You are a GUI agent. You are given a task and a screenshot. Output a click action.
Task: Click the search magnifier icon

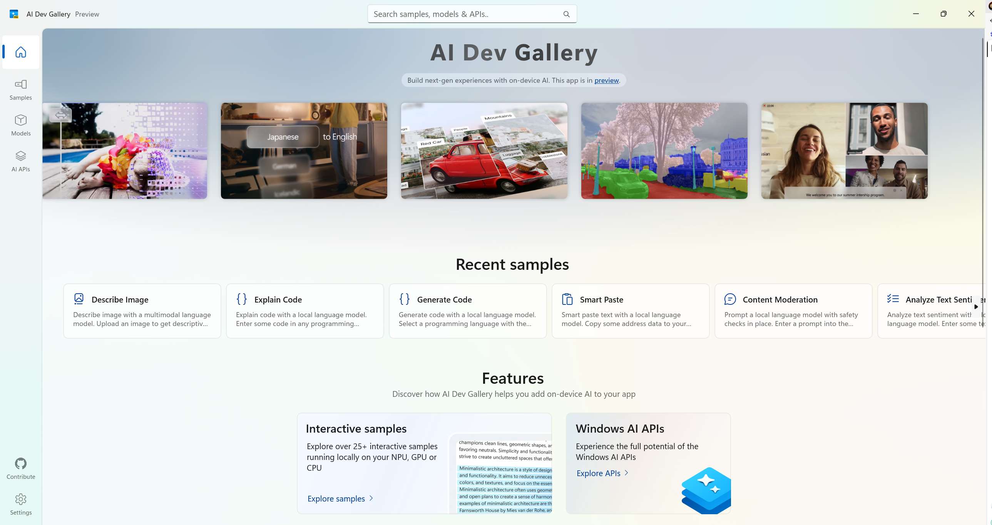[x=566, y=14]
